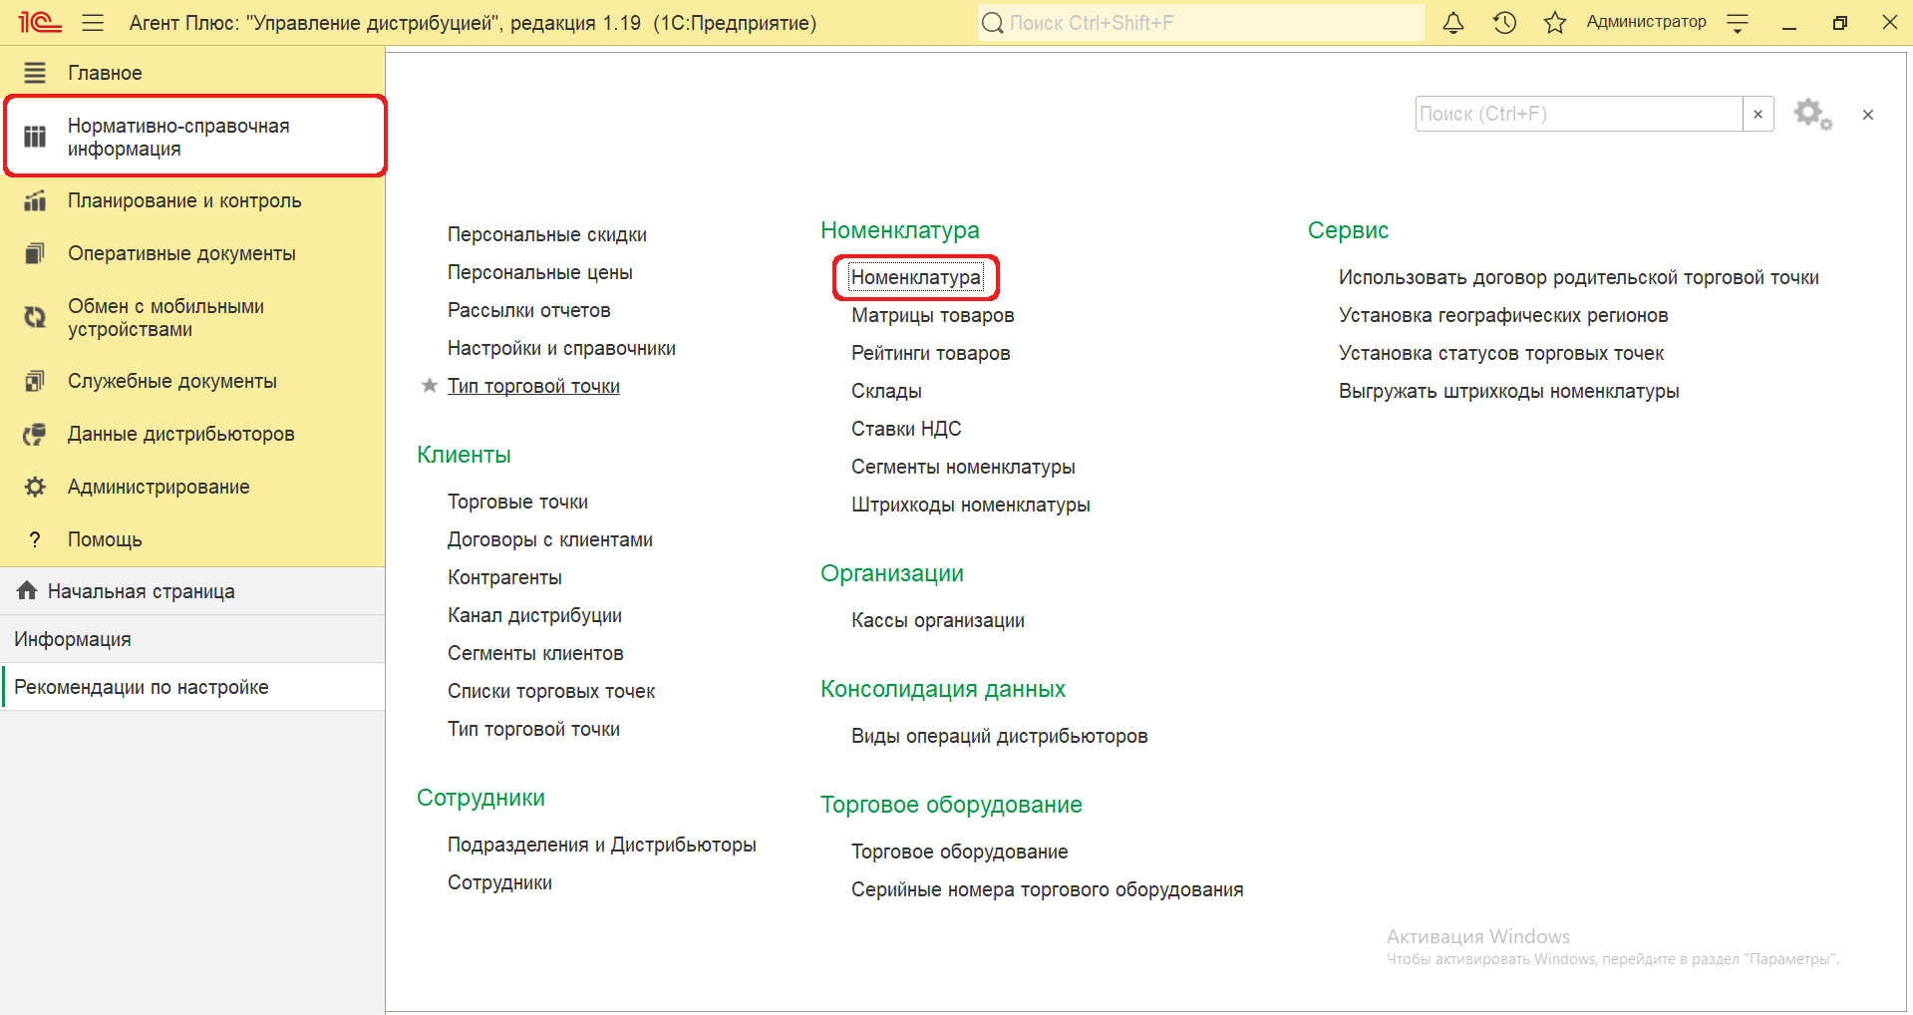Click the Обмен с мобильными устройствами sync icon
1913x1015 pixels.
click(35, 317)
